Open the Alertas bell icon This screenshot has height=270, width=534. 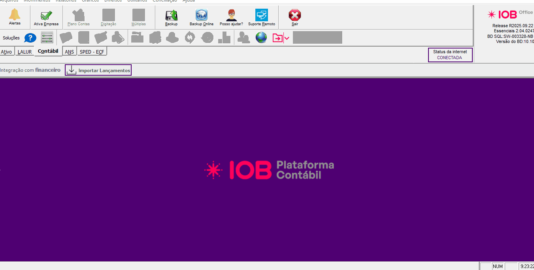15,15
